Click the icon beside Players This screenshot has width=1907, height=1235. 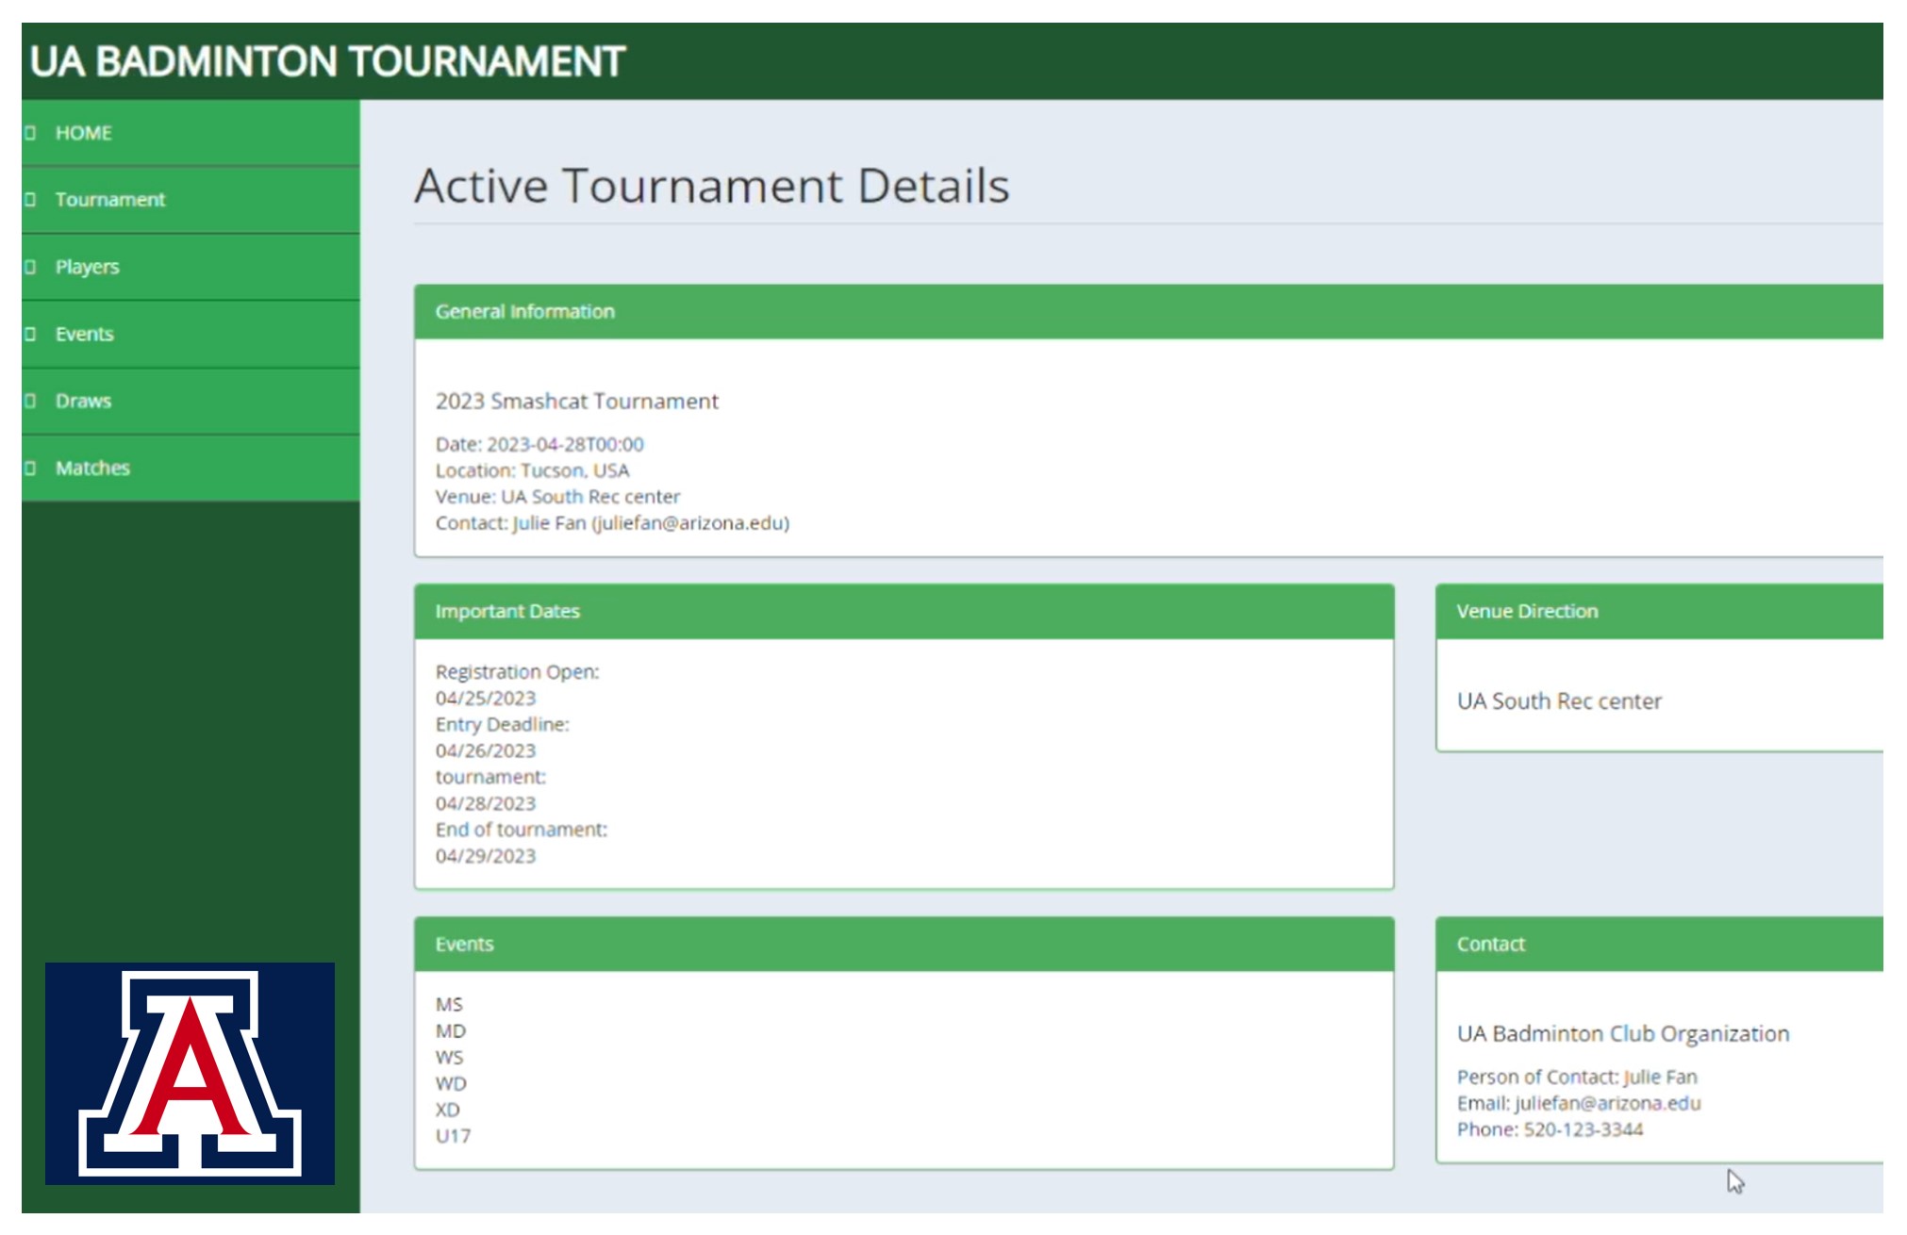point(31,267)
